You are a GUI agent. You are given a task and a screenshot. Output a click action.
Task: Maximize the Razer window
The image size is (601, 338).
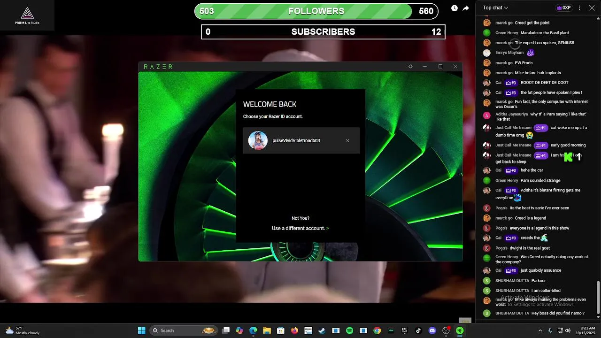click(x=440, y=67)
